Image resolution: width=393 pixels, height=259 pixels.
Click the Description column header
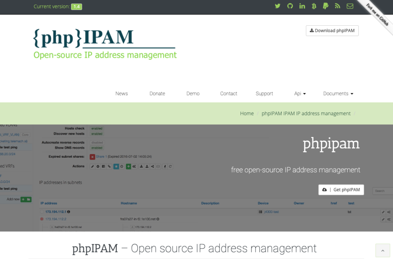coord(210,203)
